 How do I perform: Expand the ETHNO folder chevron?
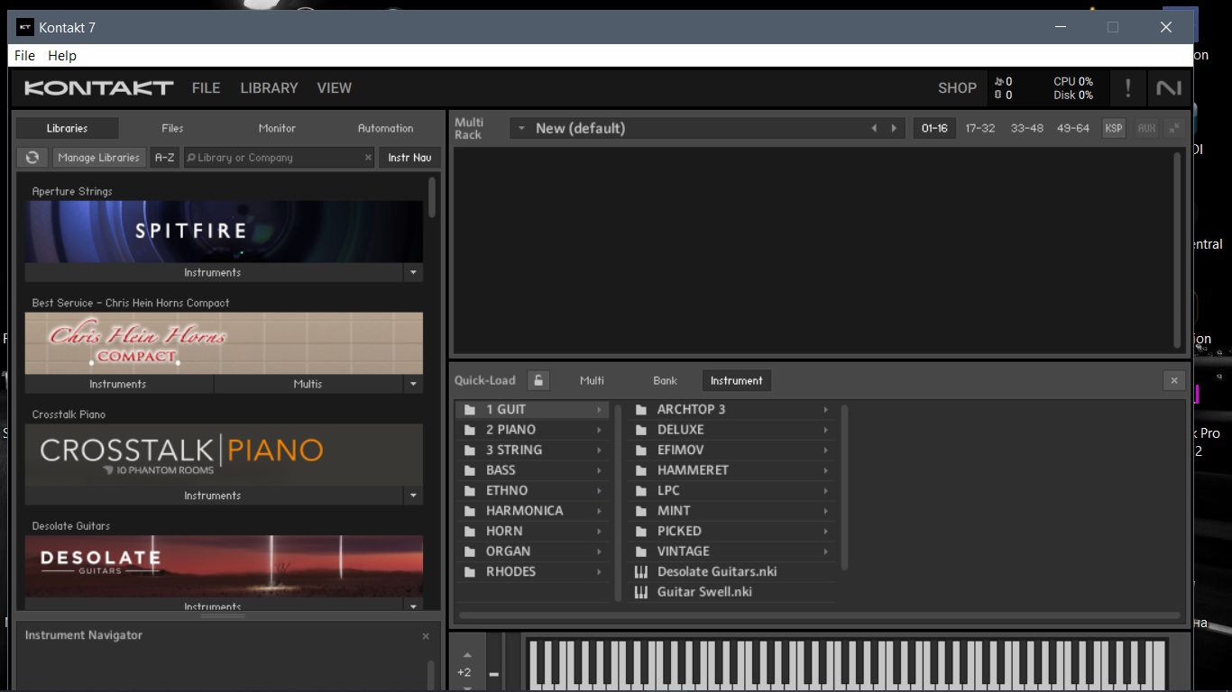[599, 491]
